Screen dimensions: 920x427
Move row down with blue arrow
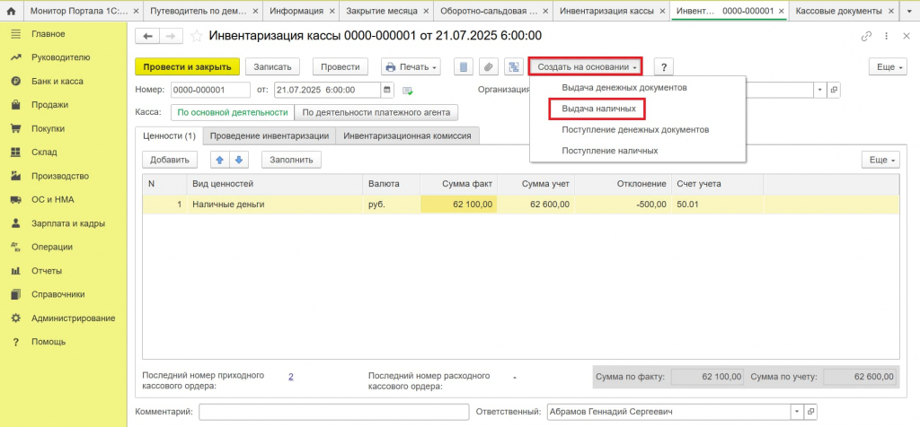pos(239,160)
